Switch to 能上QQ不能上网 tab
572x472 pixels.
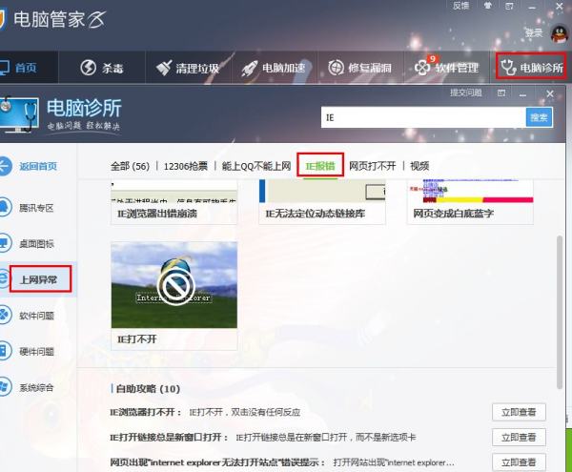click(x=256, y=166)
